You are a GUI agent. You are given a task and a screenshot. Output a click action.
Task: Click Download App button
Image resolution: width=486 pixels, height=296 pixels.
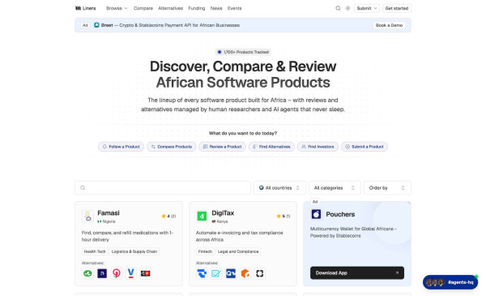pos(357,273)
